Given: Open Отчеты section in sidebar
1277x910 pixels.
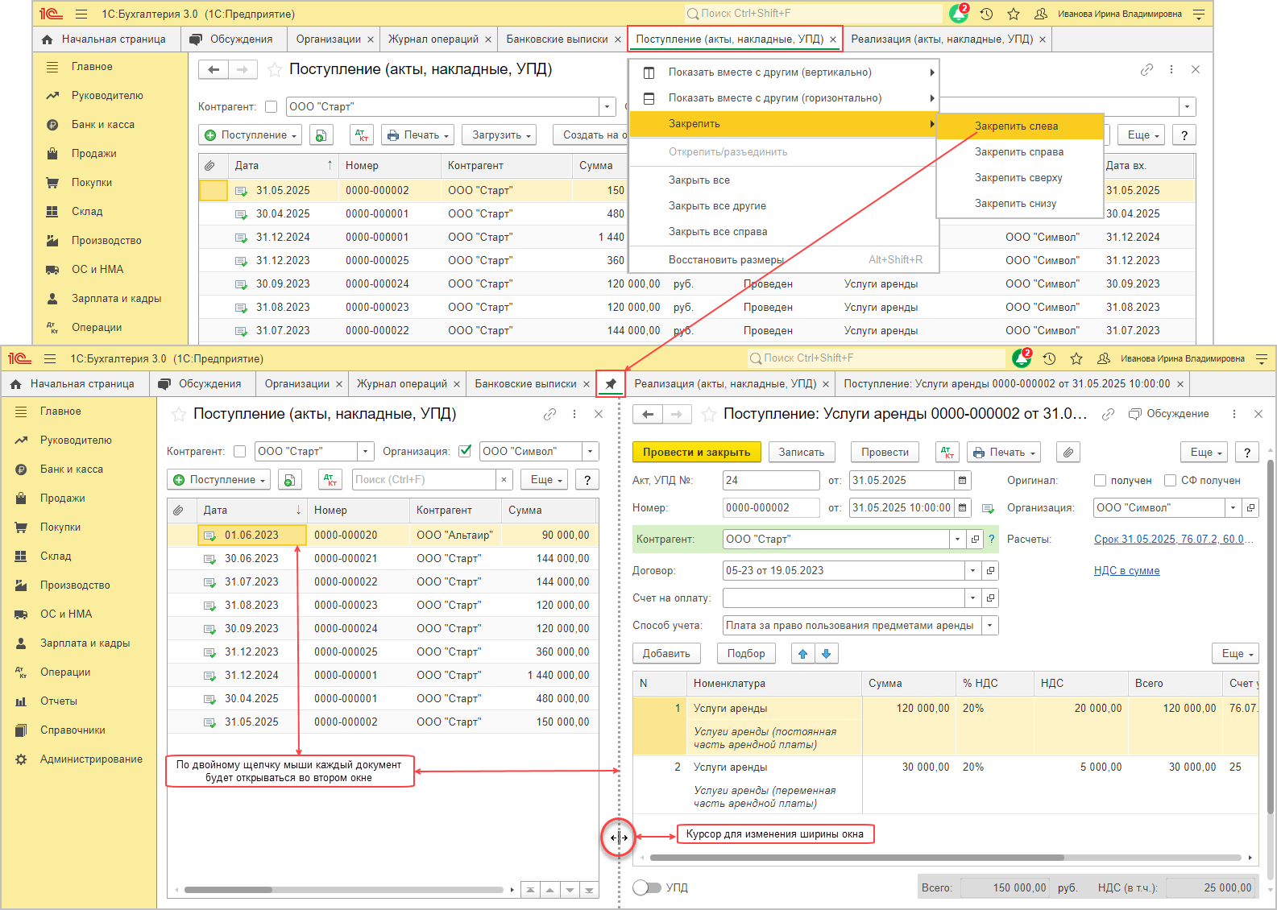Looking at the screenshot, I should 59,701.
